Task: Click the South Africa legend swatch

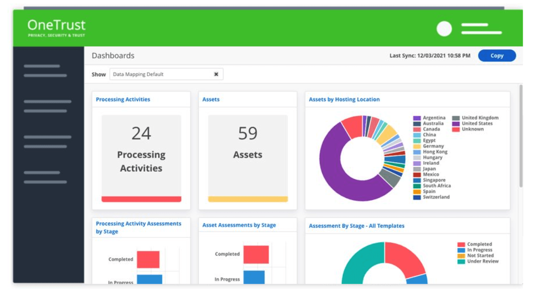Action: coord(417,186)
